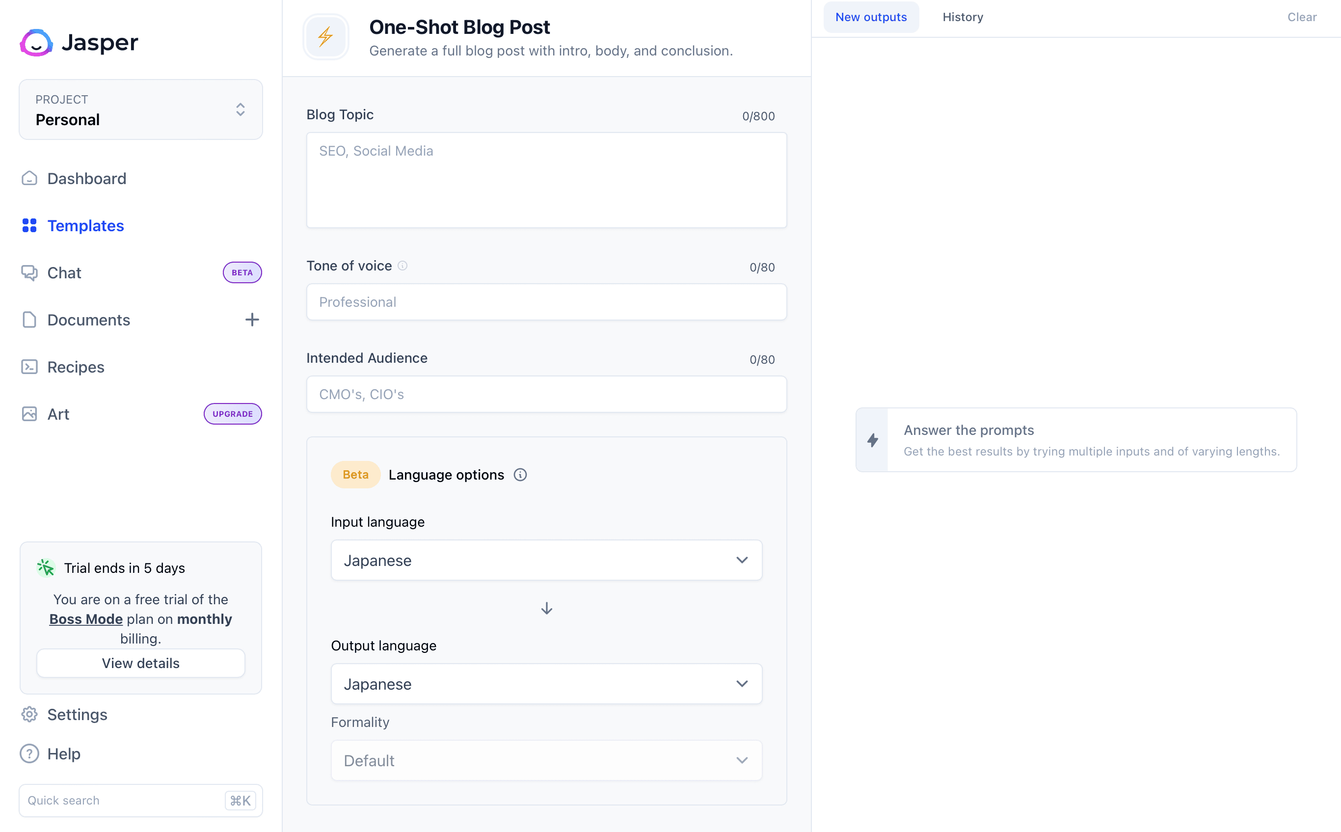Open the Boss Mode plan link
Viewport: 1341px width, 832px height.
click(x=86, y=619)
